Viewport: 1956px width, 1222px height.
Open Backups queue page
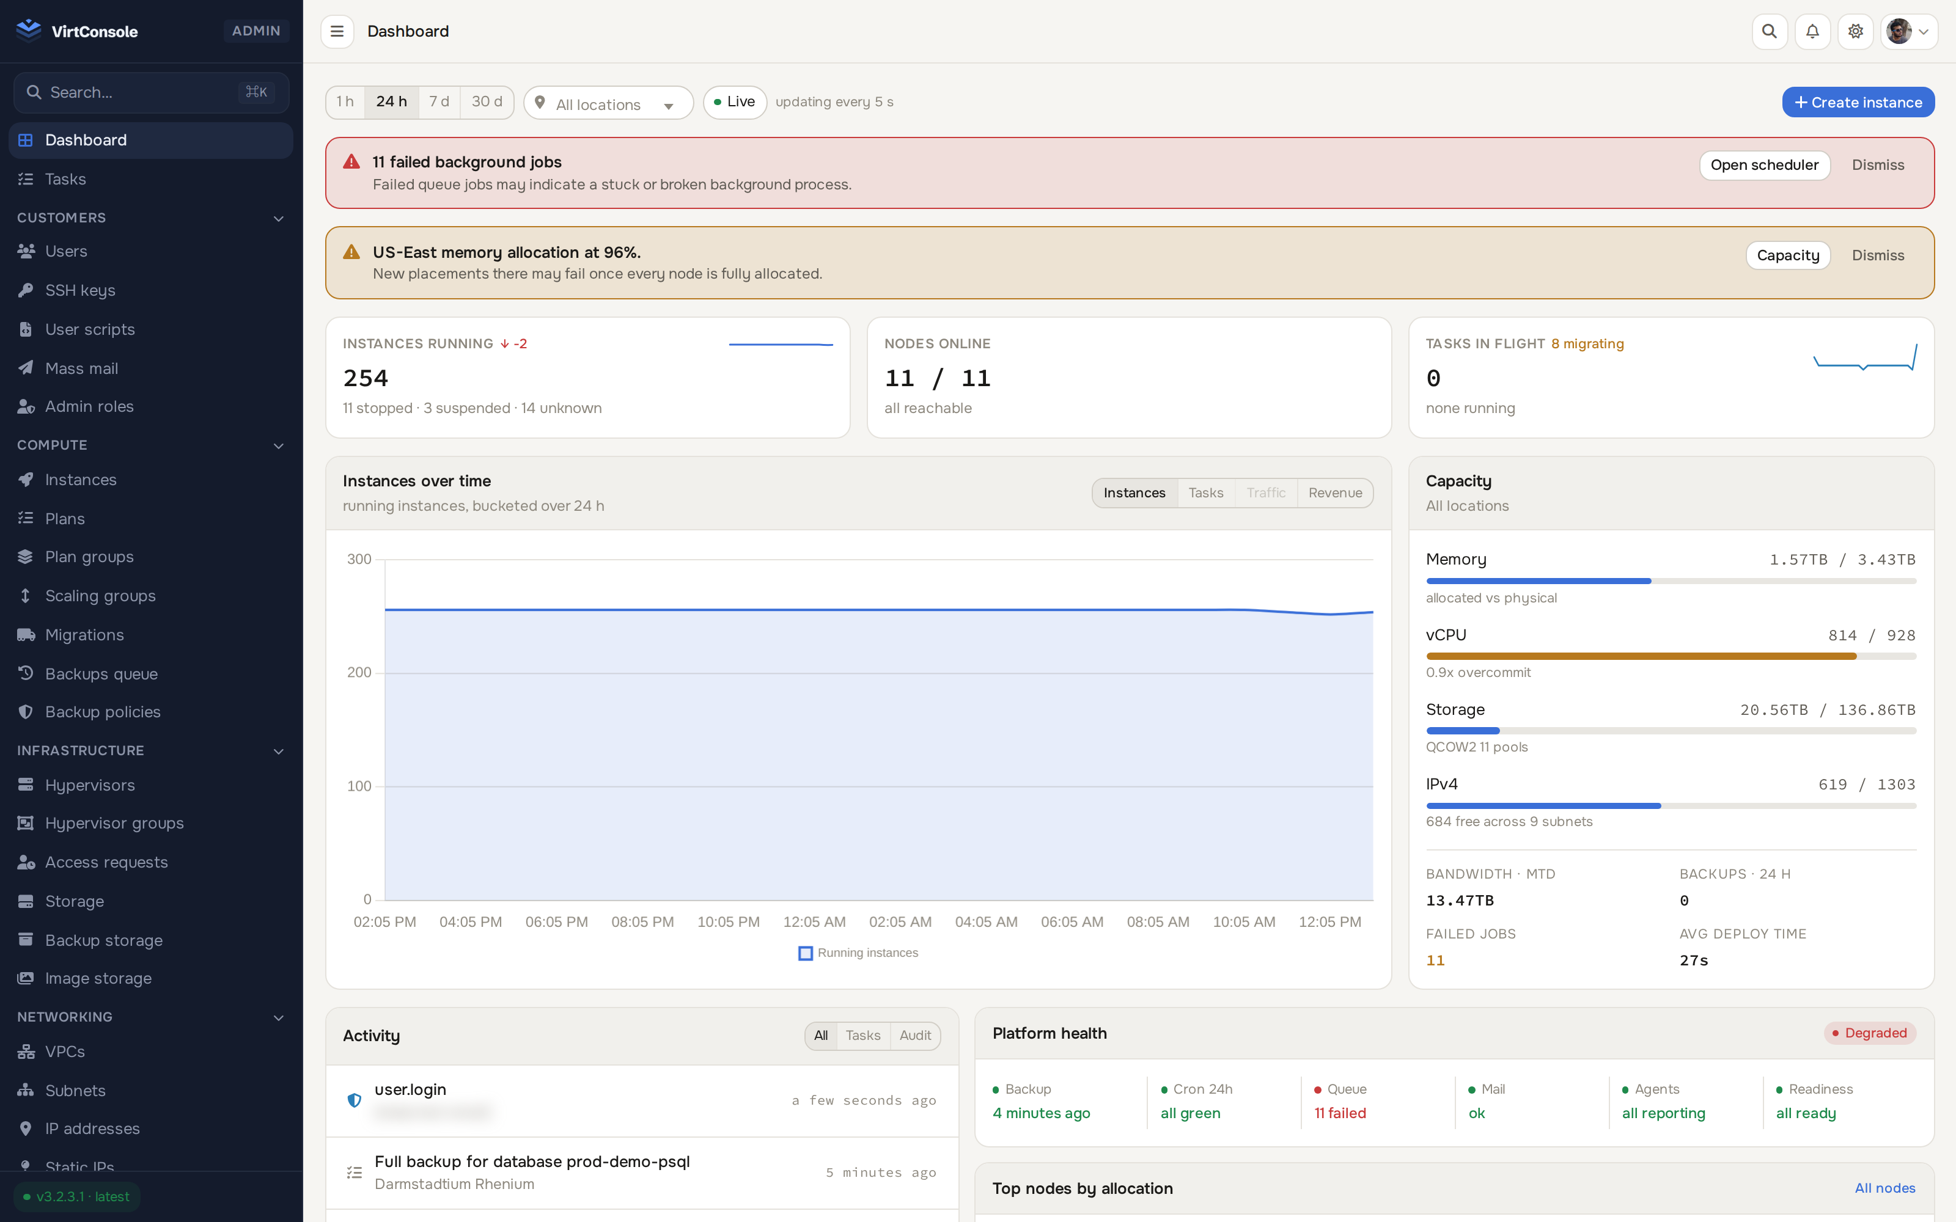(150, 673)
